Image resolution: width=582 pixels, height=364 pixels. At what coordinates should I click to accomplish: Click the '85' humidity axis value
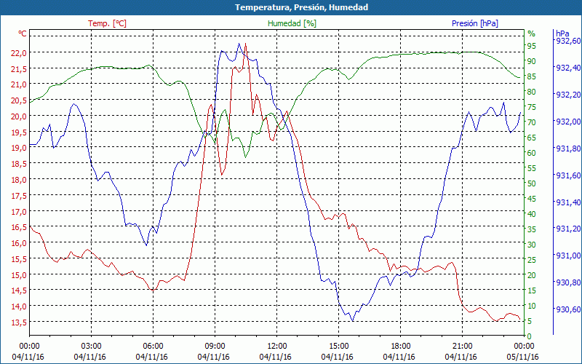click(x=532, y=76)
